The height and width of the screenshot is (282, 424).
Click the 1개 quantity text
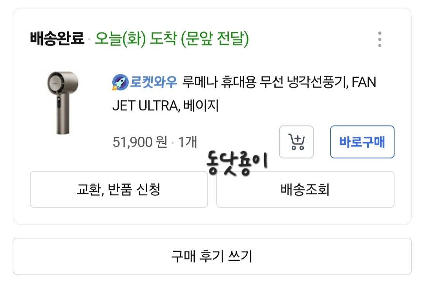coord(188,142)
